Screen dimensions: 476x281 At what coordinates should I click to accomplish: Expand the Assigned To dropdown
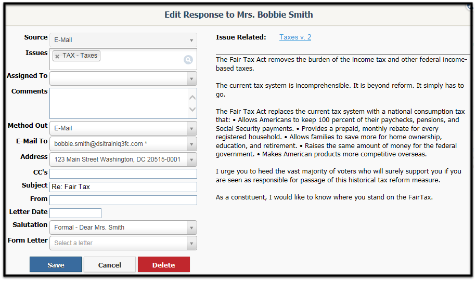pyautogui.click(x=191, y=79)
